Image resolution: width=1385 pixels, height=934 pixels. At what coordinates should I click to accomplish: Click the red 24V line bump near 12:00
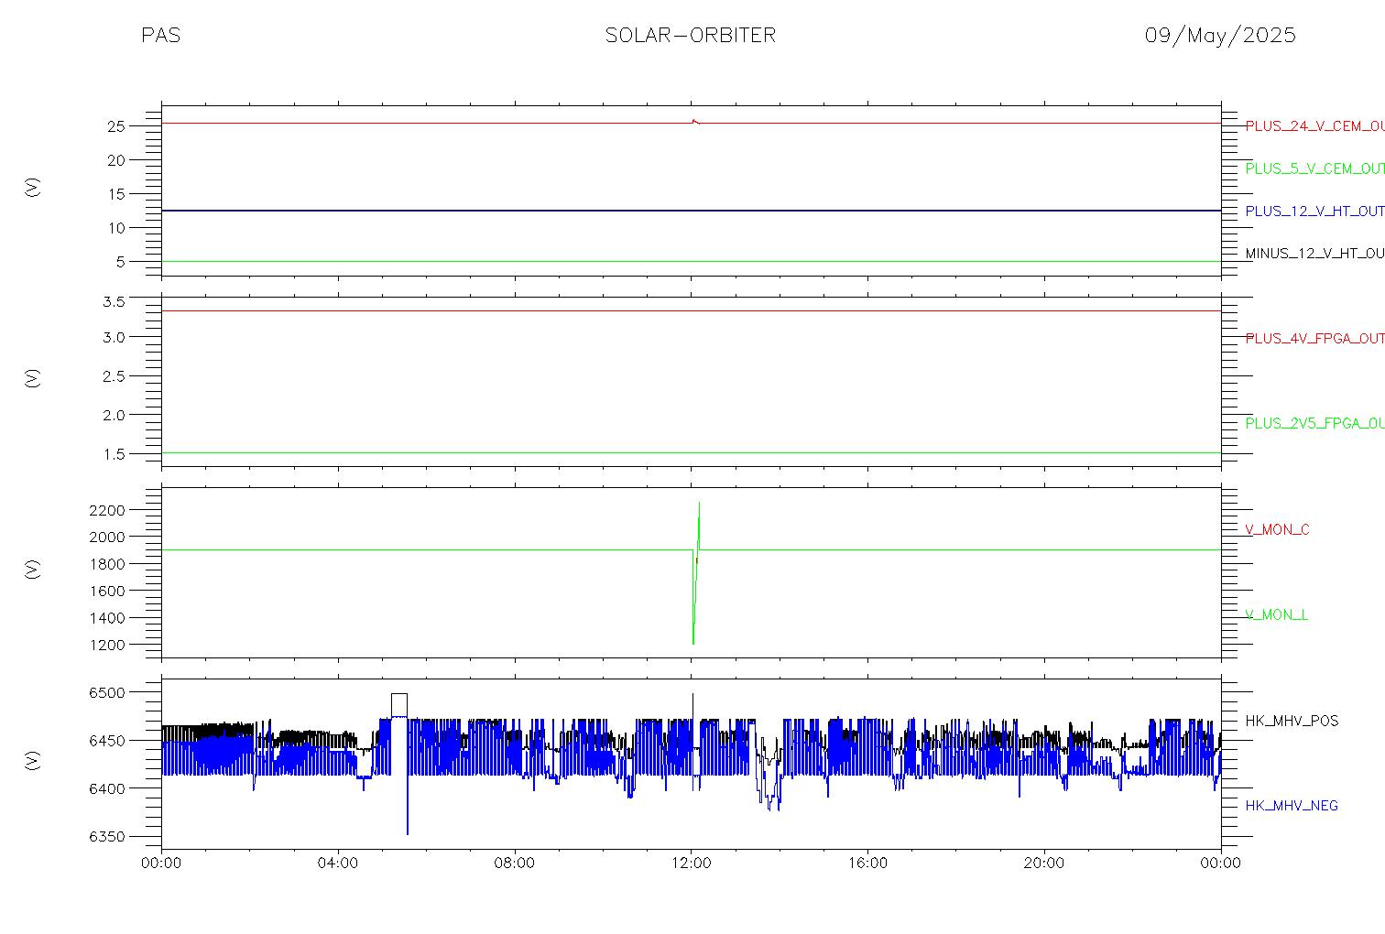(695, 121)
